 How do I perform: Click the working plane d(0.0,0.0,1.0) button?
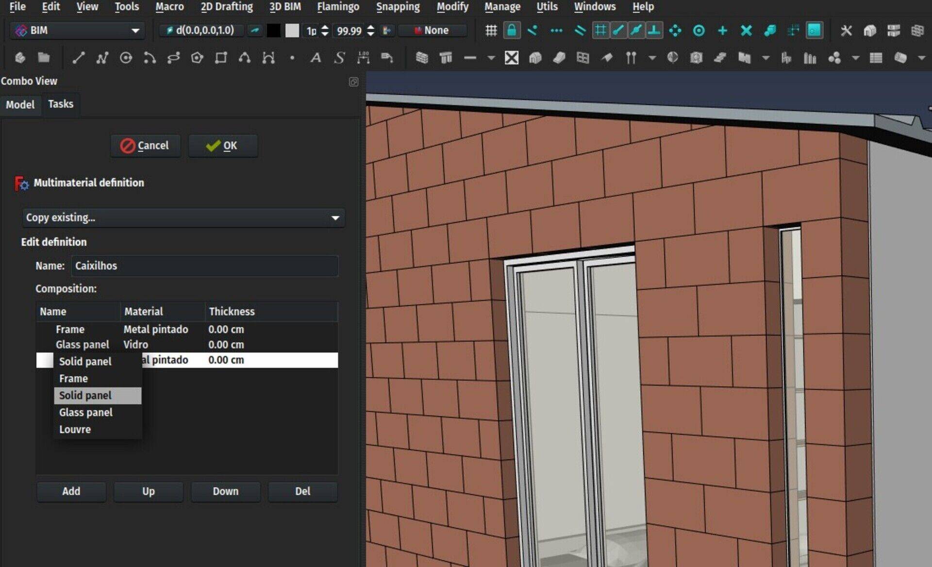(x=201, y=31)
